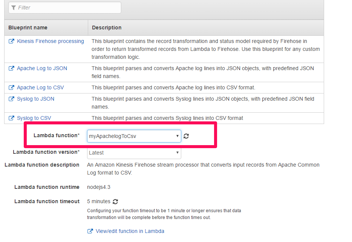Open the Apache Log to CSV blueprint
This screenshot has width=352, height=242.
[x=40, y=87]
